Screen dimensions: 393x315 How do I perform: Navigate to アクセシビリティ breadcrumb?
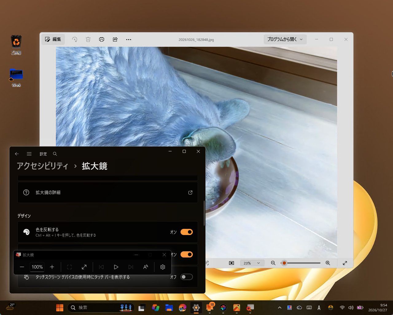[43, 166]
